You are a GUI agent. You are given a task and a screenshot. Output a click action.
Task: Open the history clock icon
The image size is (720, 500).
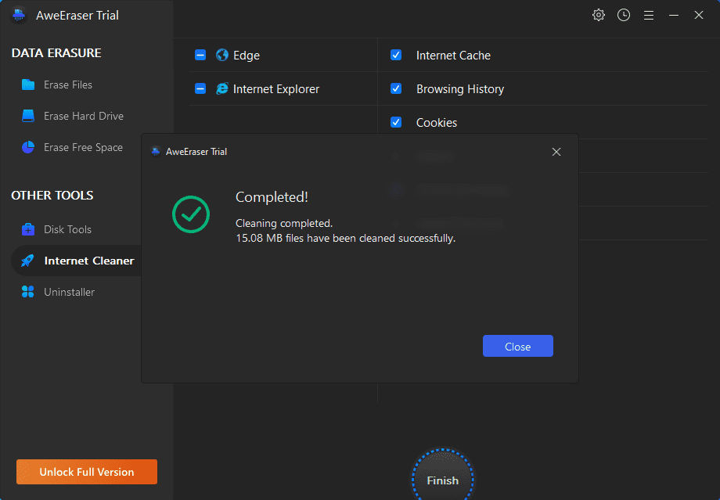pos(624,15)
